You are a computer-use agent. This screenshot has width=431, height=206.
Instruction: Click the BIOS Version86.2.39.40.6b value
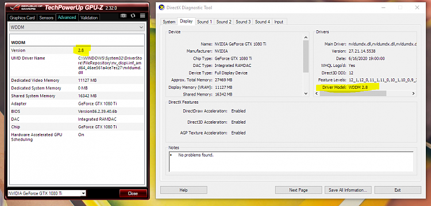pos(98,112)
